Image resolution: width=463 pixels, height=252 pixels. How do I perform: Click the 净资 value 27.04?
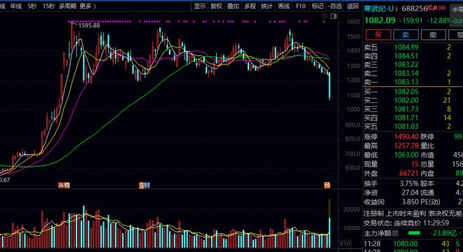[410, 192]
